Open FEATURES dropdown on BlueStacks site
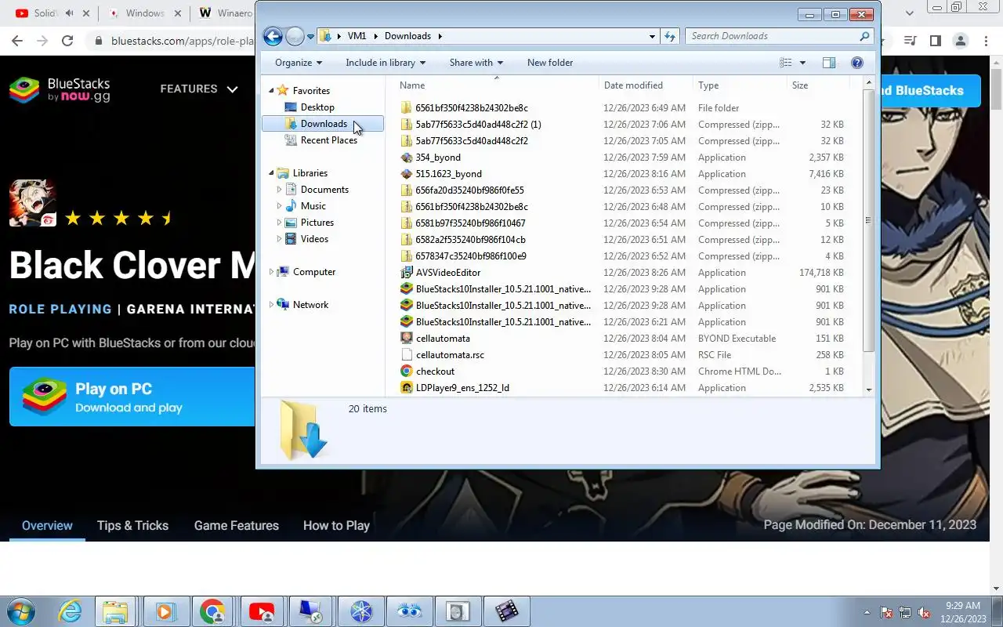1003x627 pixels. [x=199, y=89]
